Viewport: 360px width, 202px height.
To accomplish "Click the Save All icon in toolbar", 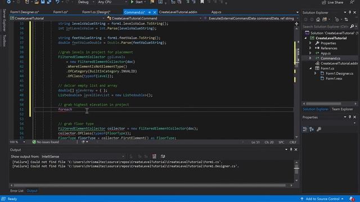I will (x=49, y=2).
